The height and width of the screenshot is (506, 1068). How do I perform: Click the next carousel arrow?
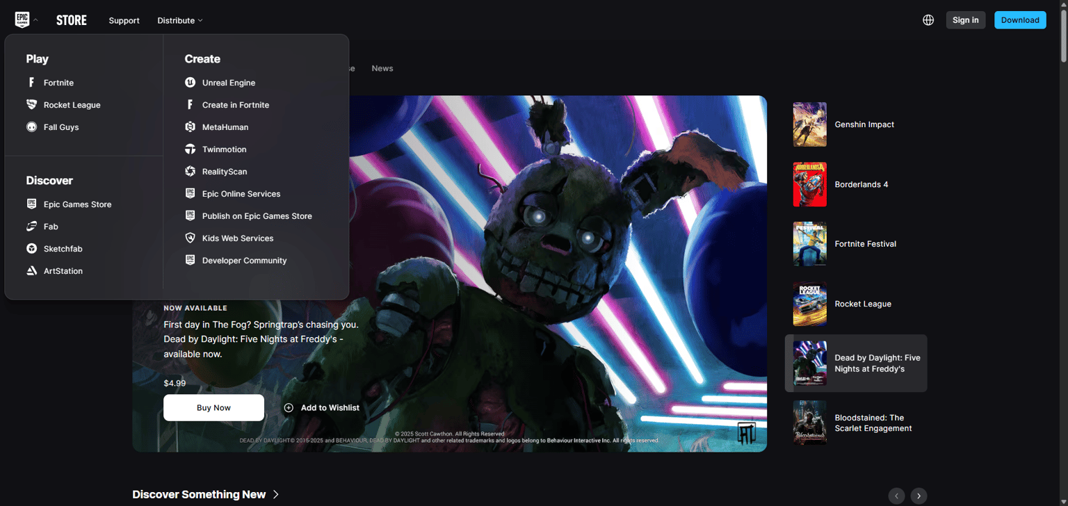(919, 496)
